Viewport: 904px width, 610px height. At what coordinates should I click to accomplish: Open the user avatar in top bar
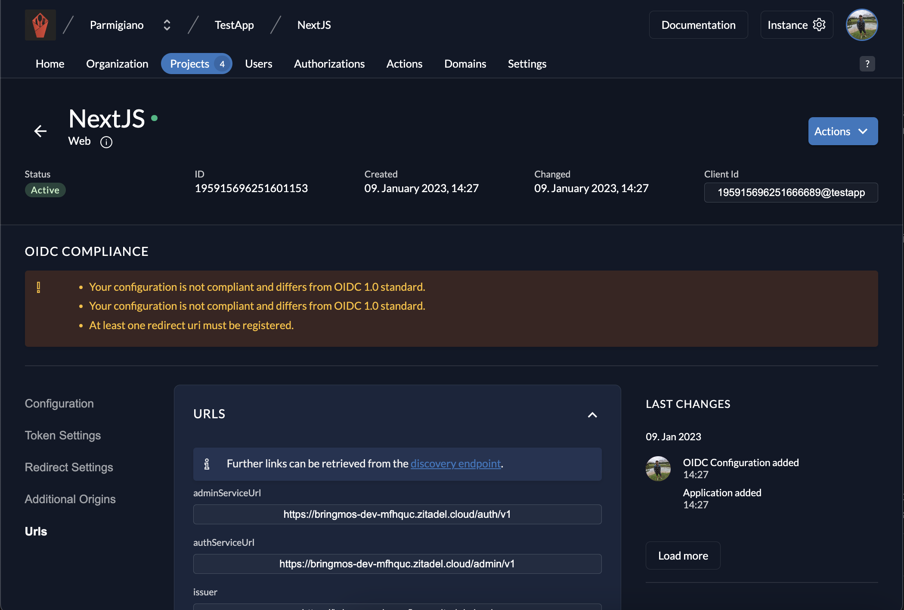click(x=861, y=25)
